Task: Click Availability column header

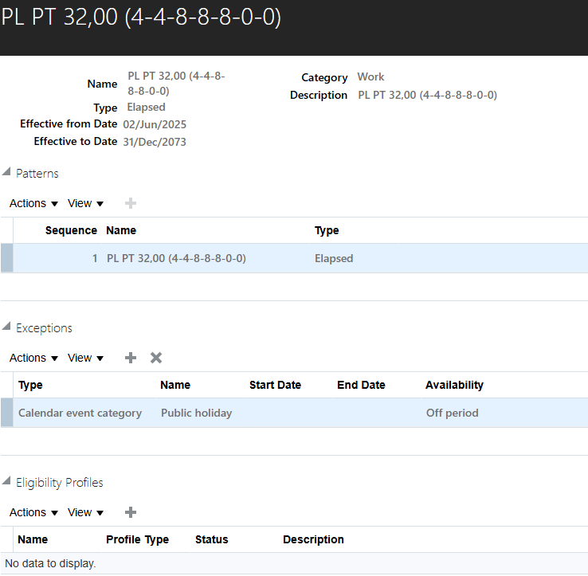Action: (x=454, y=385)
